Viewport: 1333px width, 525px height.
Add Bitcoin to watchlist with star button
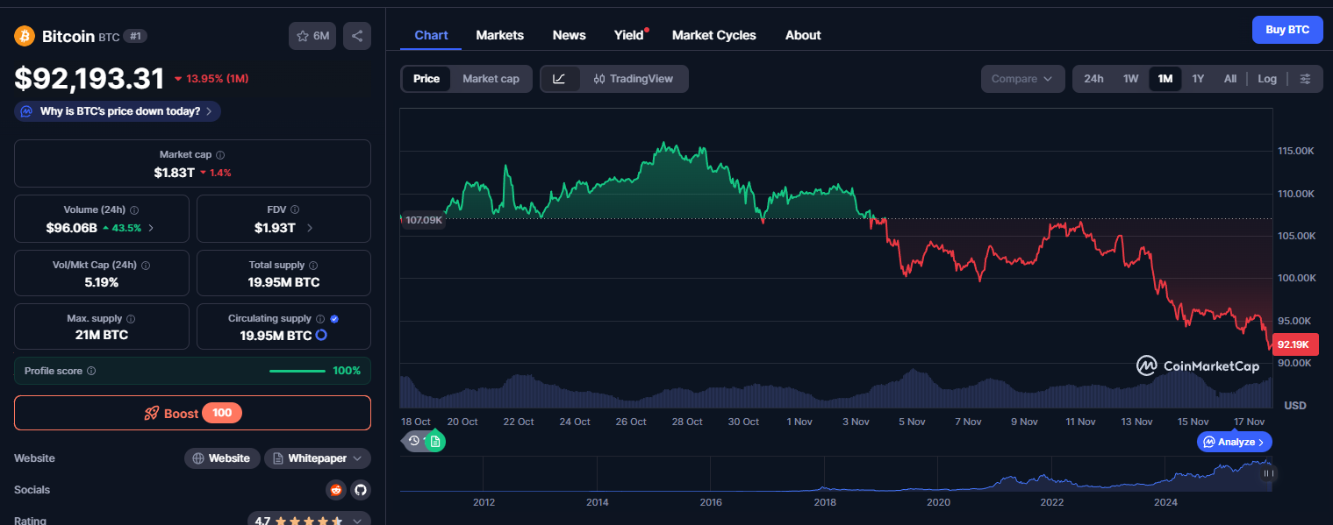pos(312,36)
